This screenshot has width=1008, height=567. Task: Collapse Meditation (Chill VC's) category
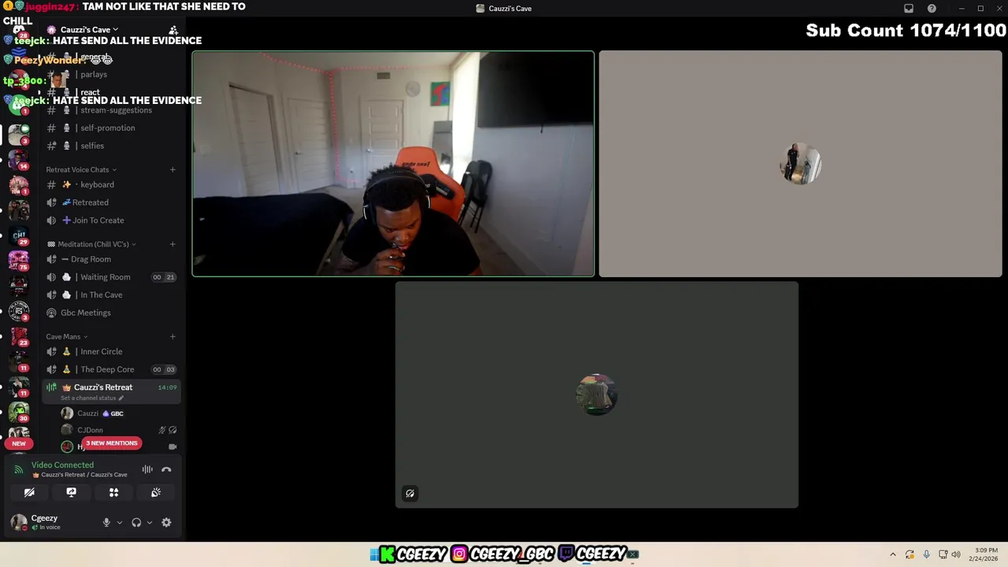pos(92,244)
